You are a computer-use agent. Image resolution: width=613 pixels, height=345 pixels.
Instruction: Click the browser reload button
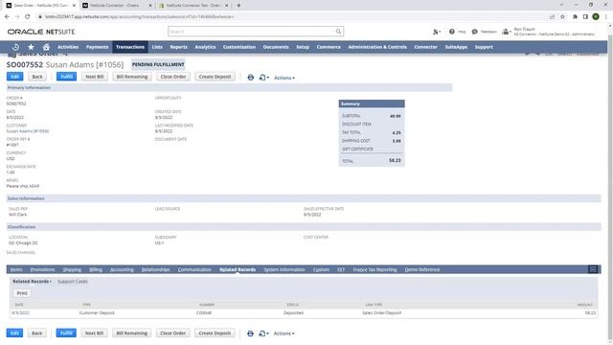[x=27, y=16]
